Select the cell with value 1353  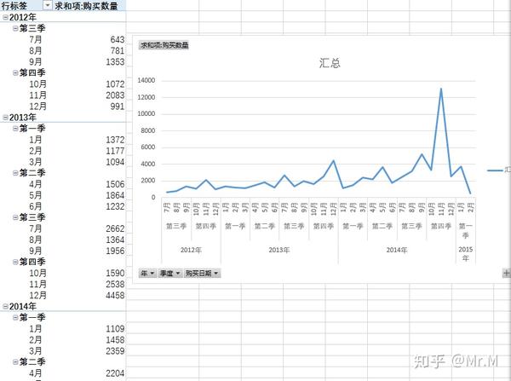(x=115, y=61)
